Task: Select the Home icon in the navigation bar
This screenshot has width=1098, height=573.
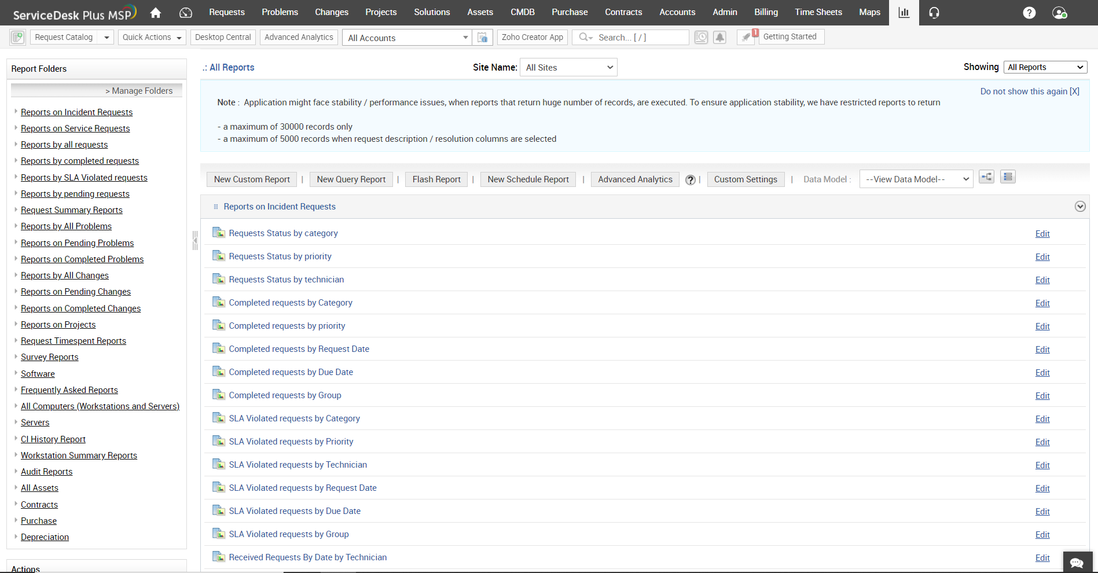Action: [x=155, y=12]
